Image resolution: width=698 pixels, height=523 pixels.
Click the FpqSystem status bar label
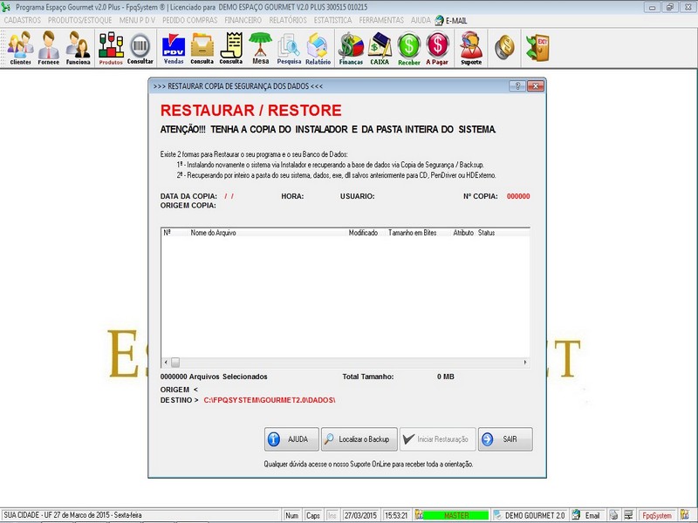coord(657,515)
